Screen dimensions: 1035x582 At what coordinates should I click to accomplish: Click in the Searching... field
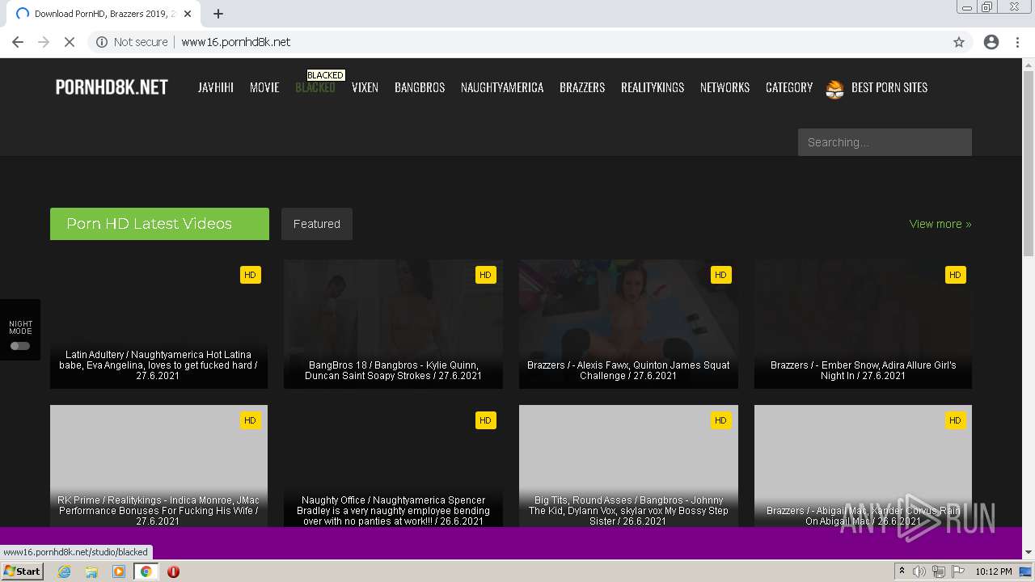885,142
